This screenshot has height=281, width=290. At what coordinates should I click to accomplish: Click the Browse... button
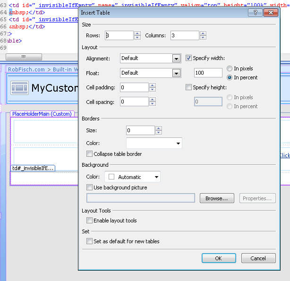pos(217,198)
